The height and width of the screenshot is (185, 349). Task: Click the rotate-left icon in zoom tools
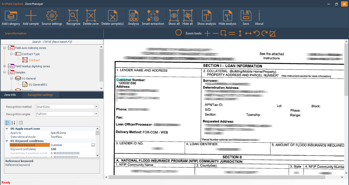click(256, 33)
